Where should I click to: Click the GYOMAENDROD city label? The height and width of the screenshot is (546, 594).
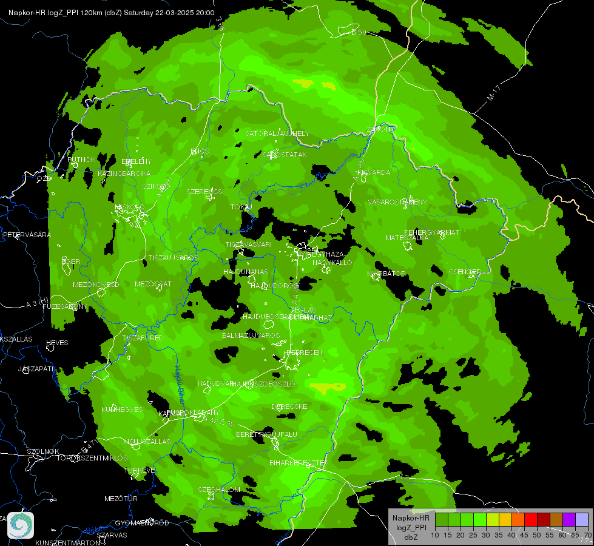pyautogui.click(x=142, y=523)
